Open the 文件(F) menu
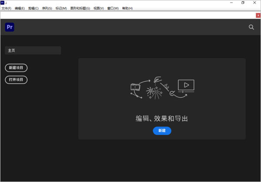 pyautogui.click(x=6, y=8)
